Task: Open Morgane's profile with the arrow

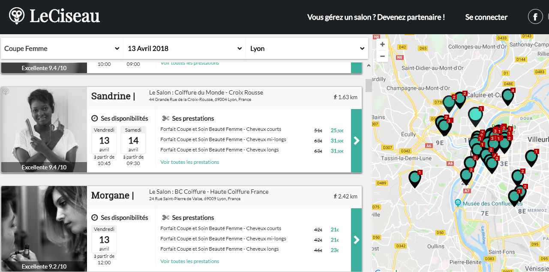Action: (356, 240)
